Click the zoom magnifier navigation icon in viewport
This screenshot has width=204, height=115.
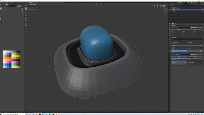pyautogui.click(x=167, y=14)
